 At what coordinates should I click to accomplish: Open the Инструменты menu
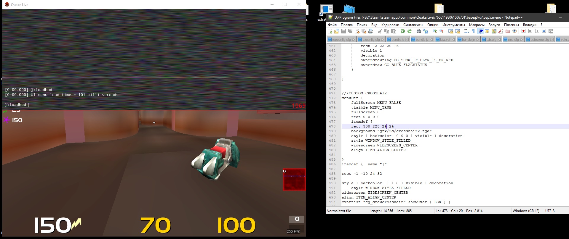pyautogui.click(x=454, y=25)
